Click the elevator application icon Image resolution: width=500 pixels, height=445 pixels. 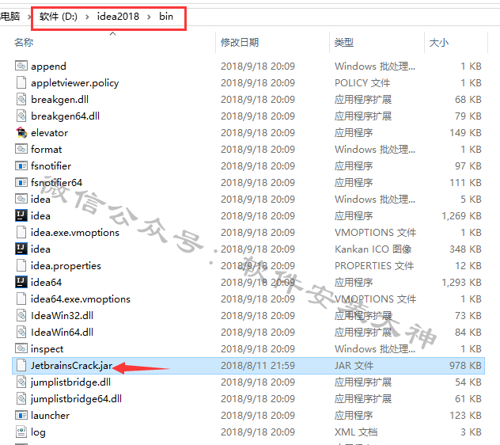click(21, 132)
